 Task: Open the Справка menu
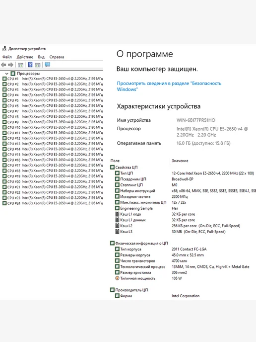[x=57, y=57]
